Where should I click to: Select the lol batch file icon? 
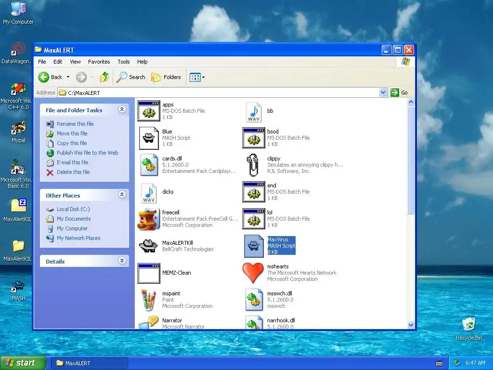[254, 219]
